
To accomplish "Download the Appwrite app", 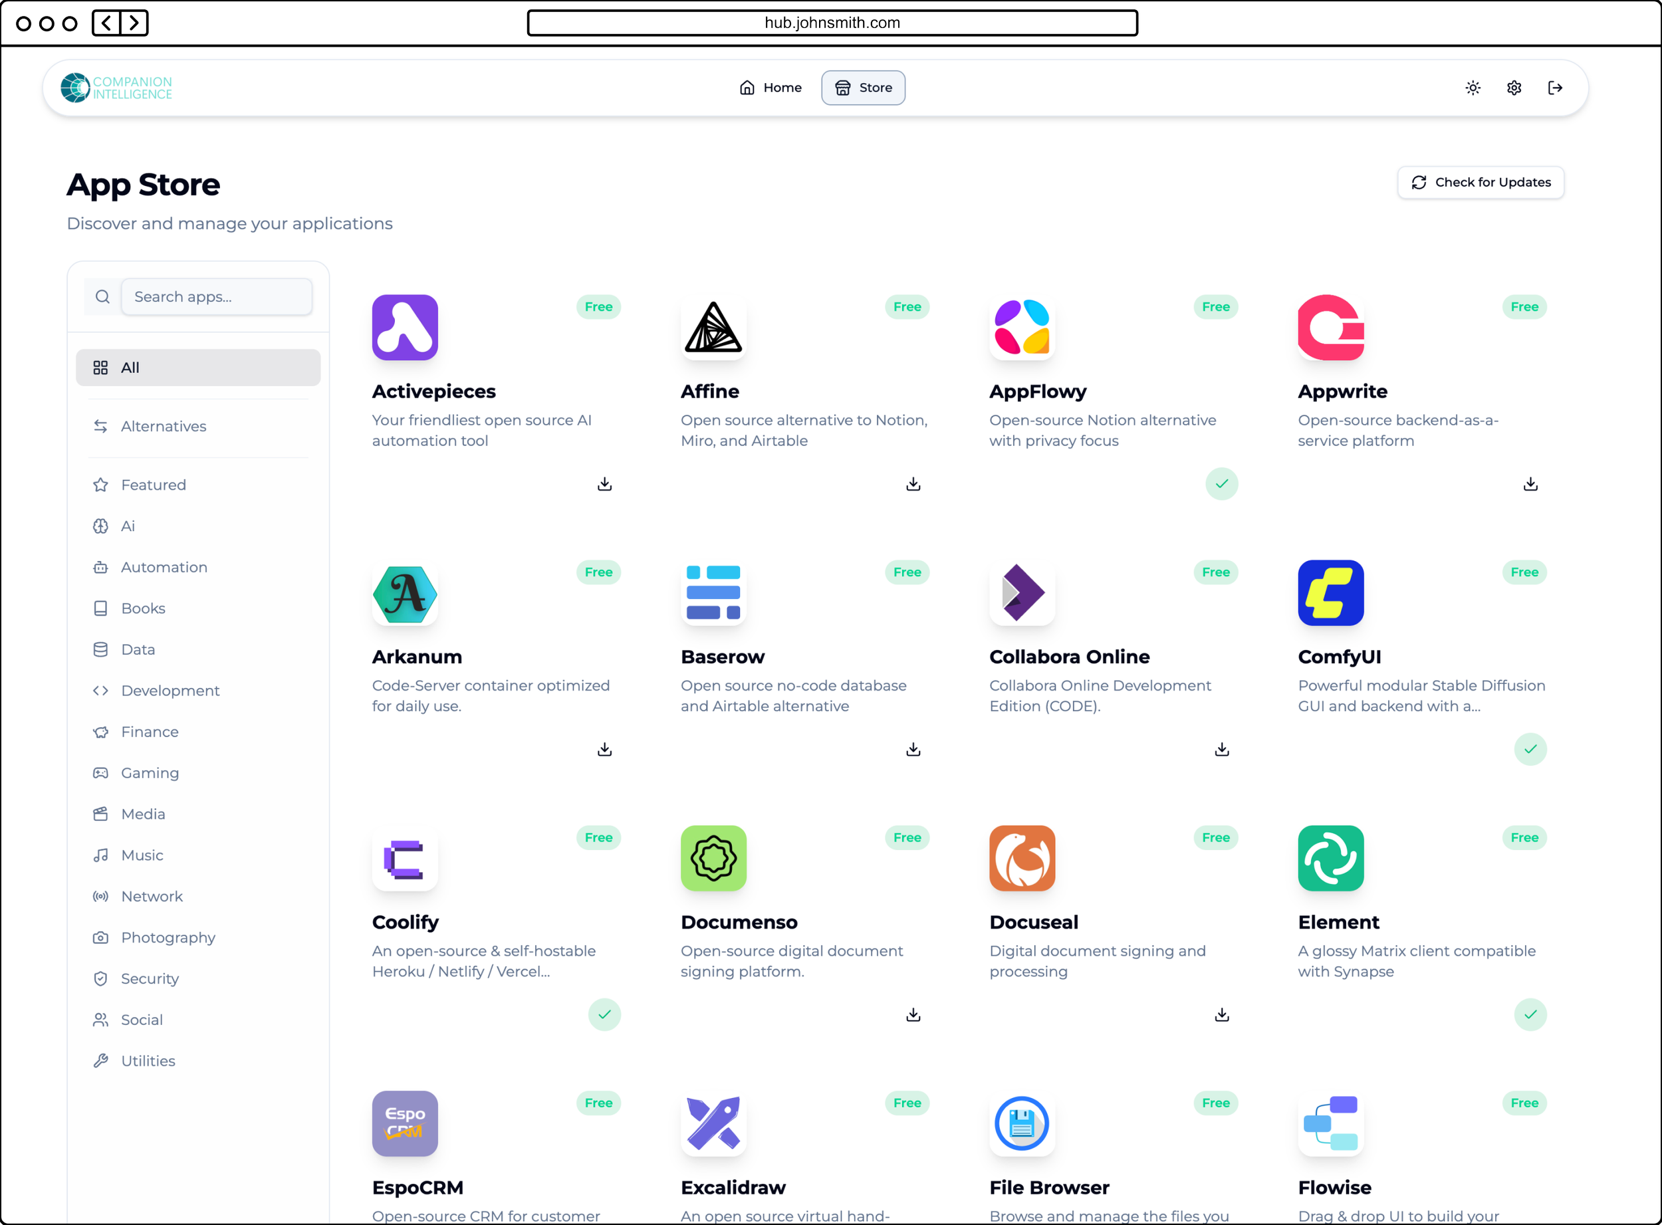I will pos(1530,484).
